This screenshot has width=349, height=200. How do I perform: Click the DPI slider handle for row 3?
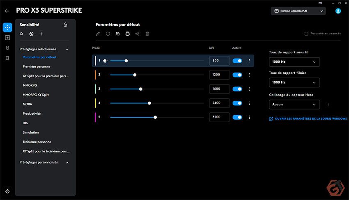click(141, 89)
